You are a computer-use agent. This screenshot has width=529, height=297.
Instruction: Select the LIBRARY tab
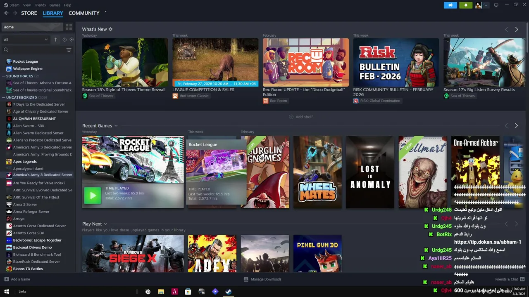[53, 13]
